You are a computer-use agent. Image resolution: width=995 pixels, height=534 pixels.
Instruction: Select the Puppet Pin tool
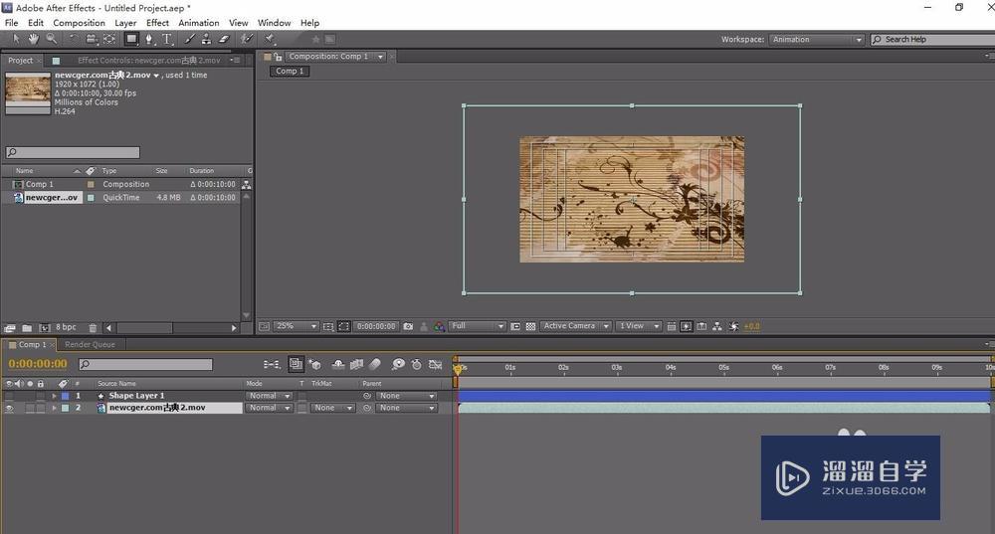click(270, 40)
